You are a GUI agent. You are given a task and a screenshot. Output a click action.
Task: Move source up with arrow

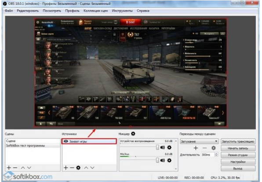point(86,167)
